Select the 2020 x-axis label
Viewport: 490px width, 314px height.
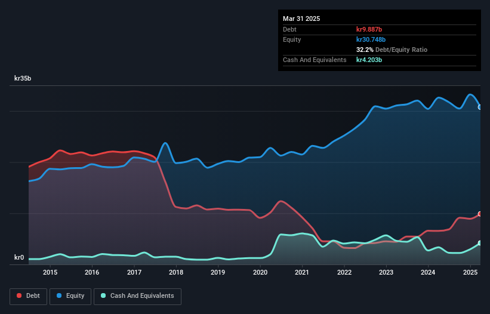[260, 272]
